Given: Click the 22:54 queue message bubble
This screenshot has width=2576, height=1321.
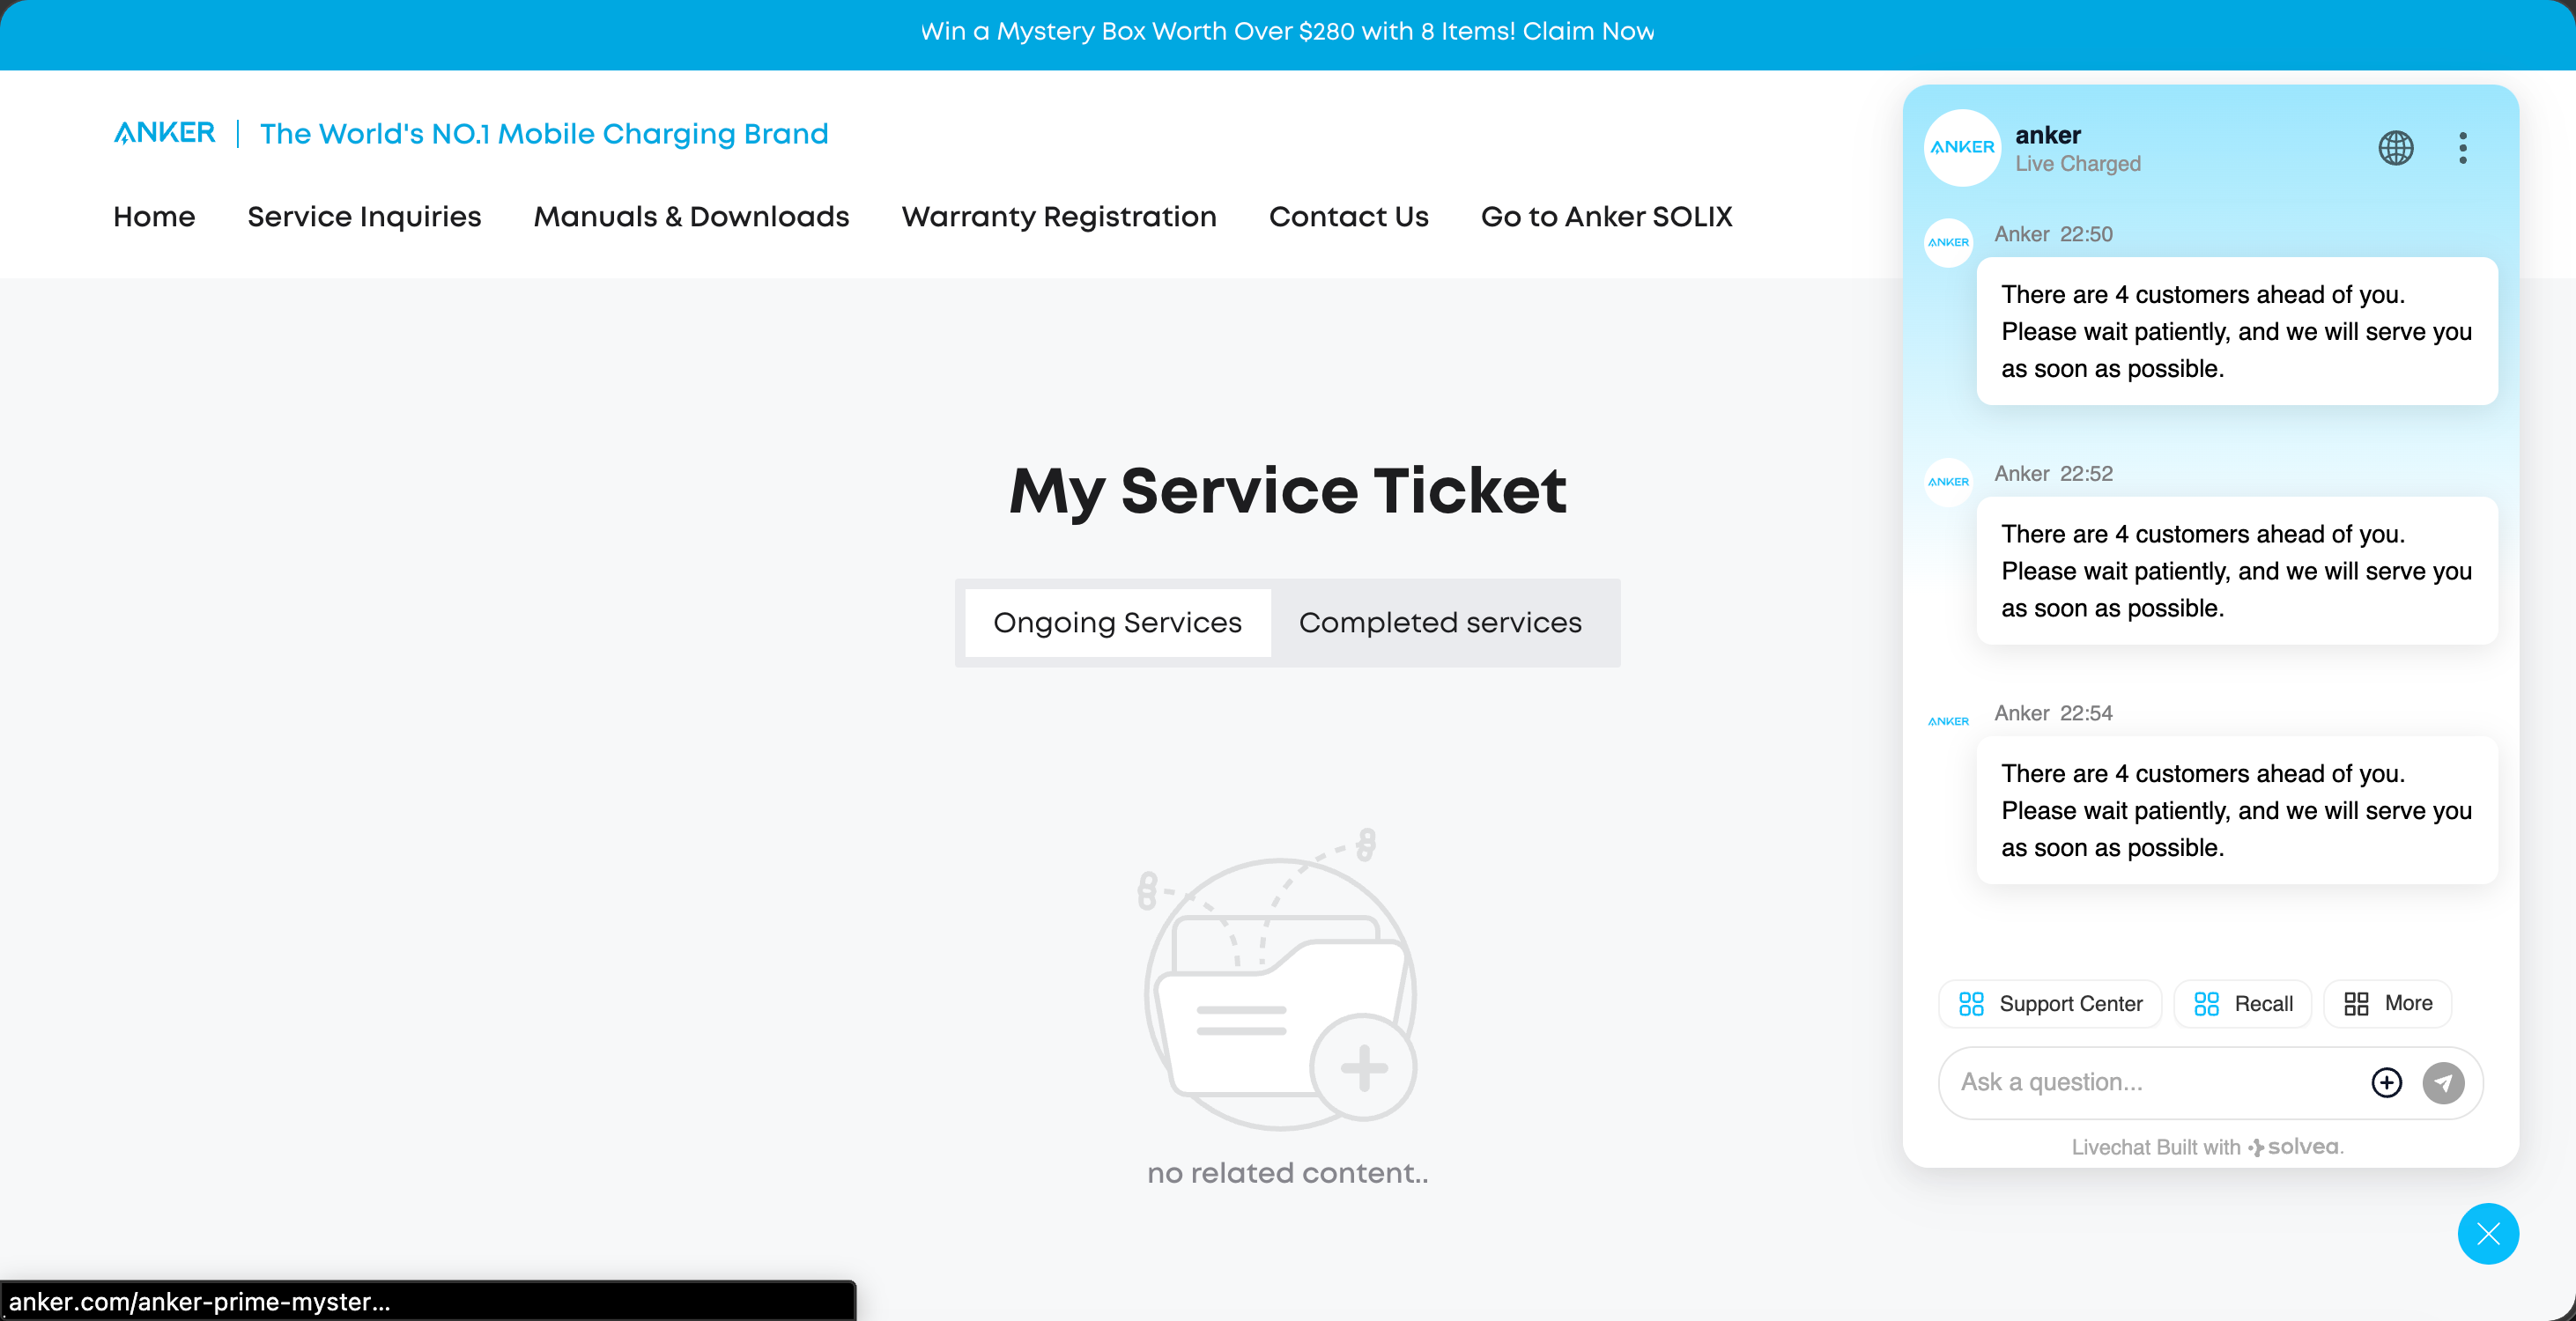Looking at the screenshot, I should pos(2237,810).
